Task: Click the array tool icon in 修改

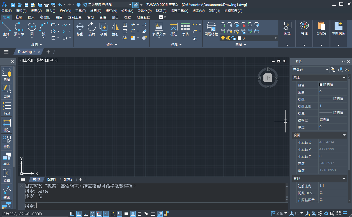Action: (133, 38)
